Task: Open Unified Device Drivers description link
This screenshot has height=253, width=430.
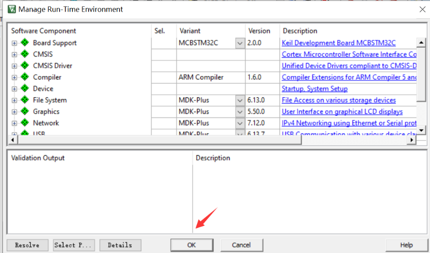Action: click(x=349, y=66)
